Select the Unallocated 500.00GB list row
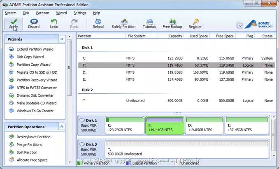Screen dimensions: 279x169 tap(177, 101)
